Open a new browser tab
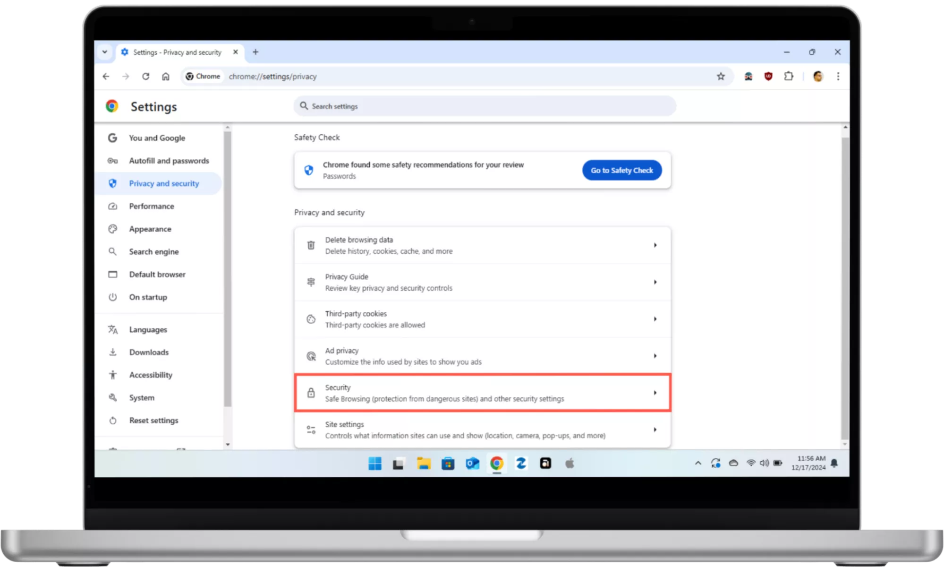Image resolution: width=944 pixels, height=567 pixels. pos(255,52)
